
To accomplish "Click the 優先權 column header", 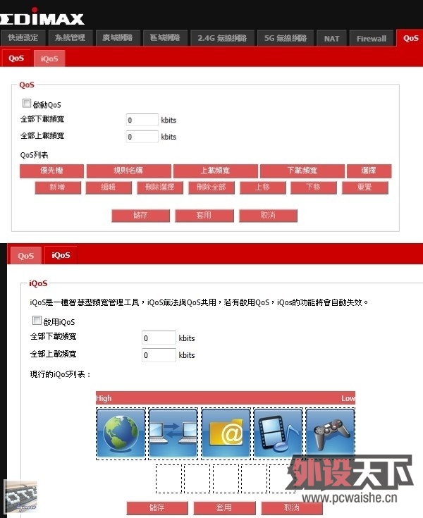I will coord(51,171).
